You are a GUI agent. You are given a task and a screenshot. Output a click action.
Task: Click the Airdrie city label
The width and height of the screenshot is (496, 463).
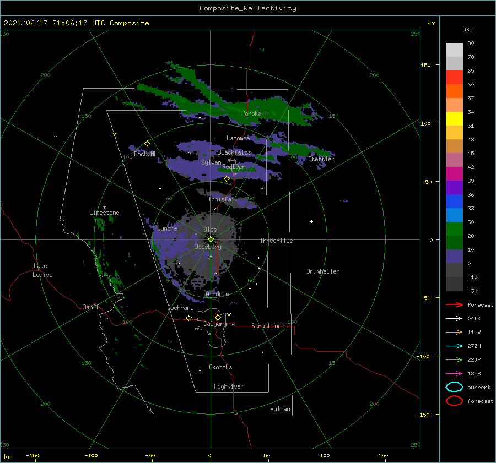coord(217,294)
